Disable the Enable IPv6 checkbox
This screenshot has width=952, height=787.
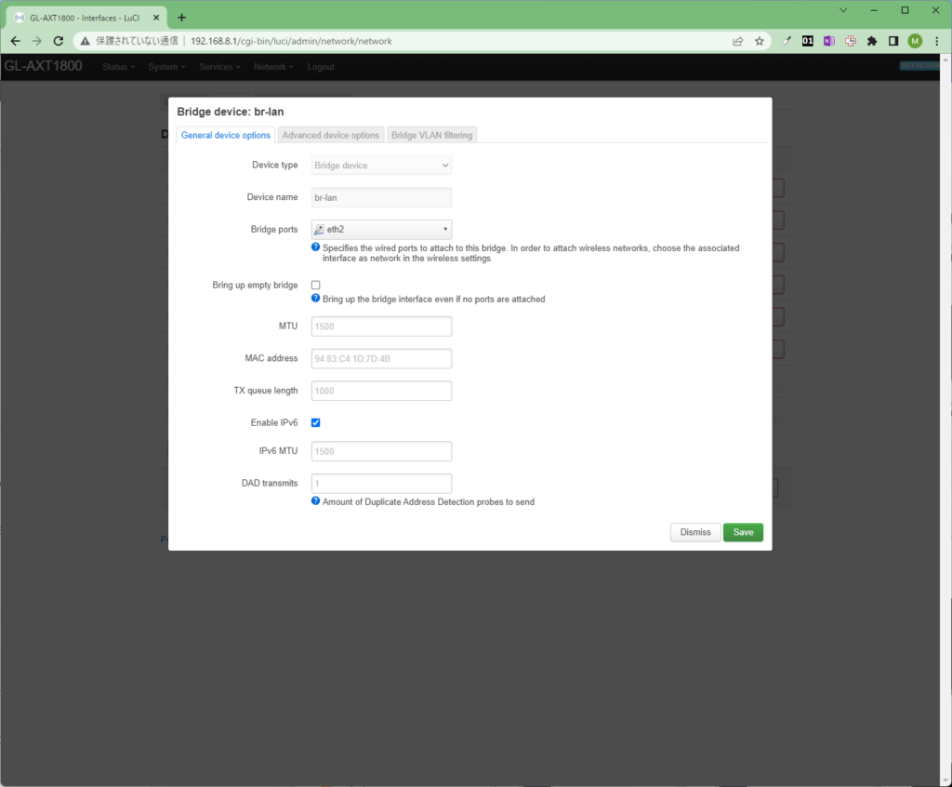[x=315, y=422]
